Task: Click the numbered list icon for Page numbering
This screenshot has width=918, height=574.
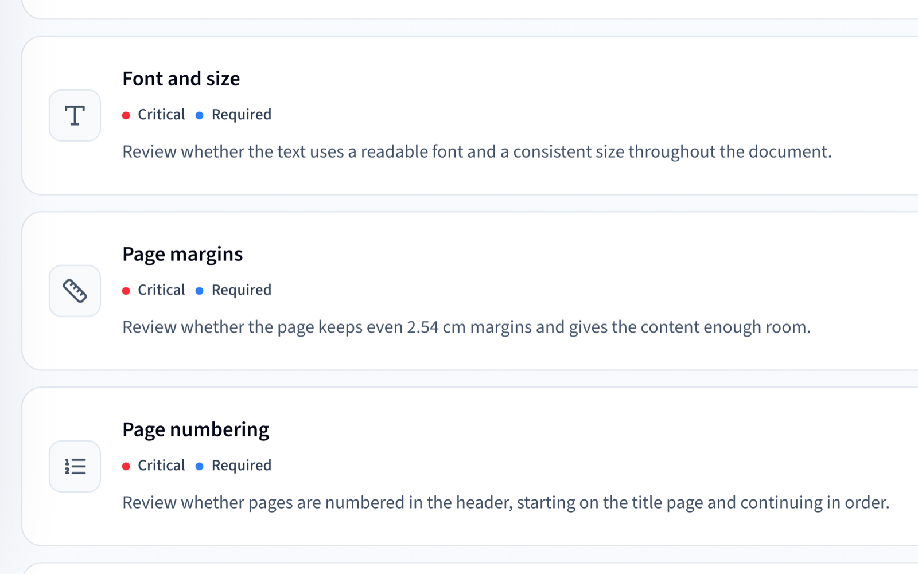Action: pyautogui.click(x=75, y=466)
